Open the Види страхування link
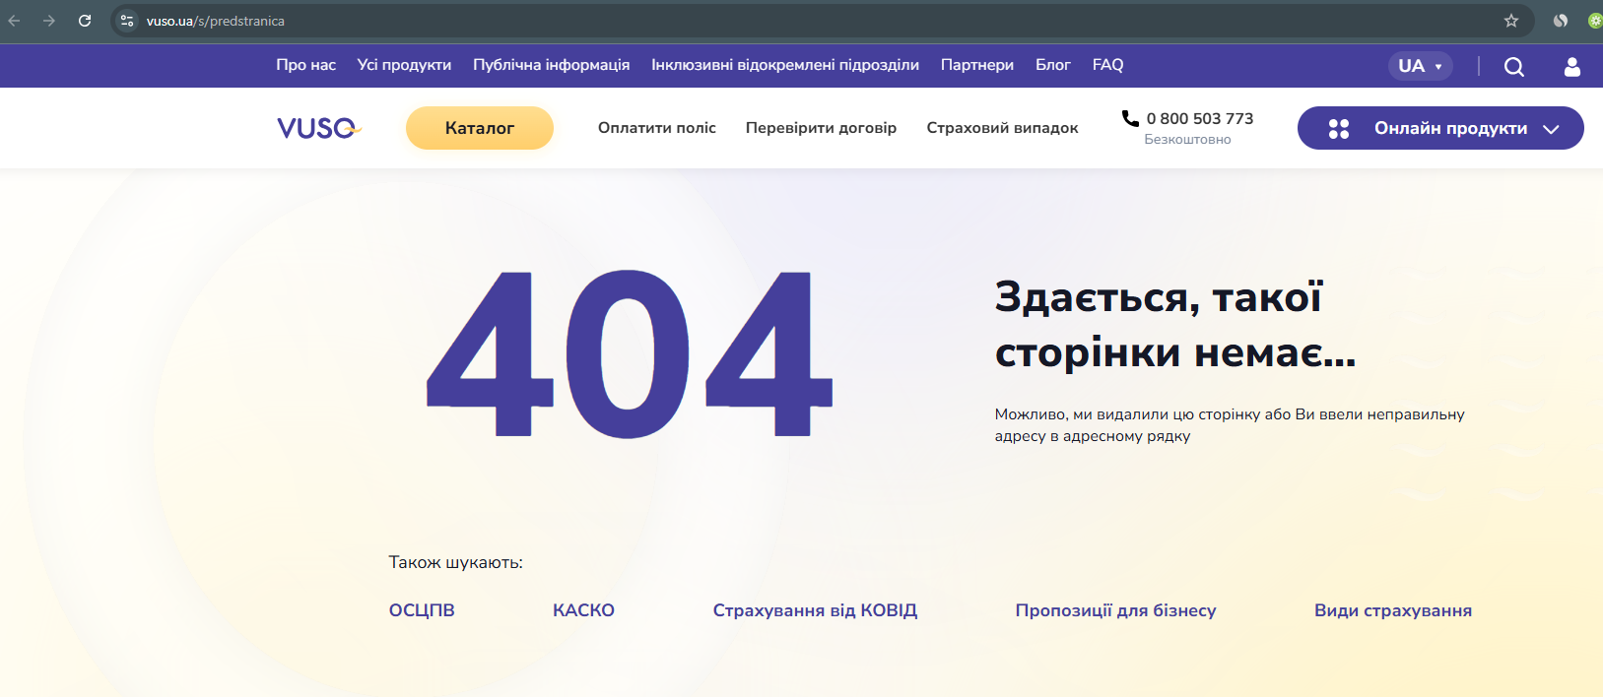The width and height of the screenshot is (1603, 697). point(1393,610)
